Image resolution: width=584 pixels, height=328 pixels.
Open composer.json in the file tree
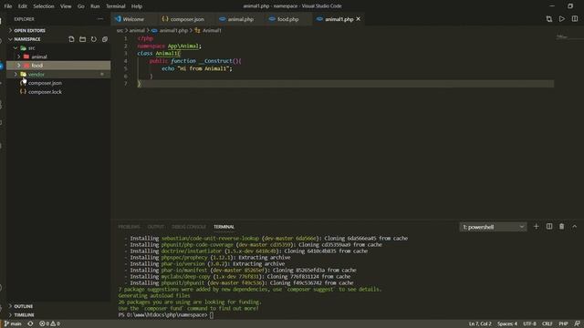pyautogui.click(x=45, y=83)
